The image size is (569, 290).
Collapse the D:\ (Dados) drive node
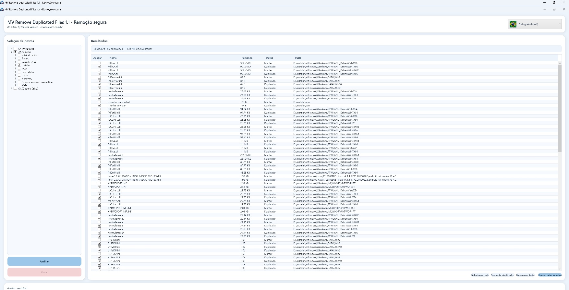tap(12, 52)
